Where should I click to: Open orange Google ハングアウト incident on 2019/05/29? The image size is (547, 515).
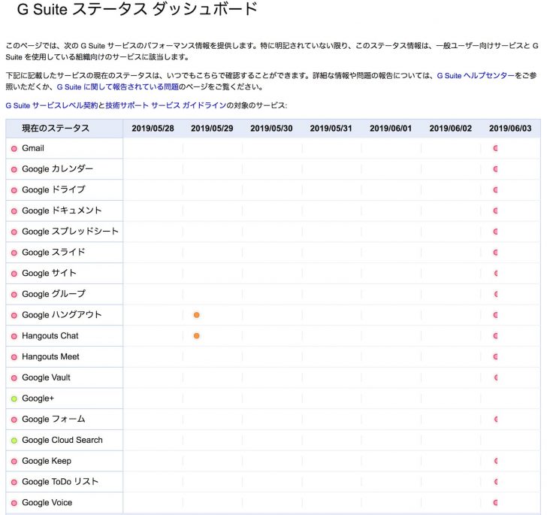[196, 315]
